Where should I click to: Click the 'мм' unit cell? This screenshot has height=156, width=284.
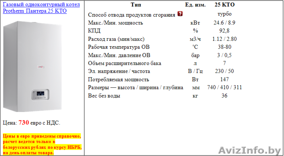point(195,88)
